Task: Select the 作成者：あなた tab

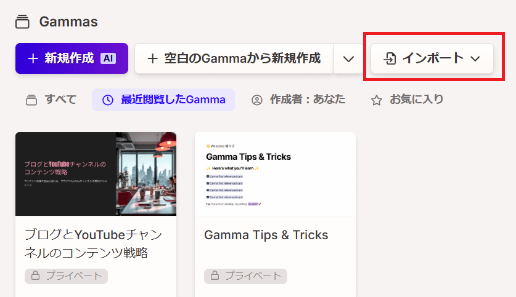Action: coord(298,100)
